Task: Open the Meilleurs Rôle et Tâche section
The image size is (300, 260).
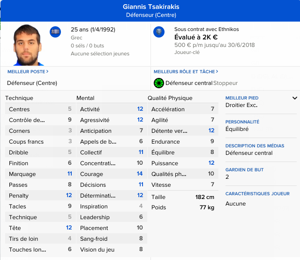Action: 186,71
